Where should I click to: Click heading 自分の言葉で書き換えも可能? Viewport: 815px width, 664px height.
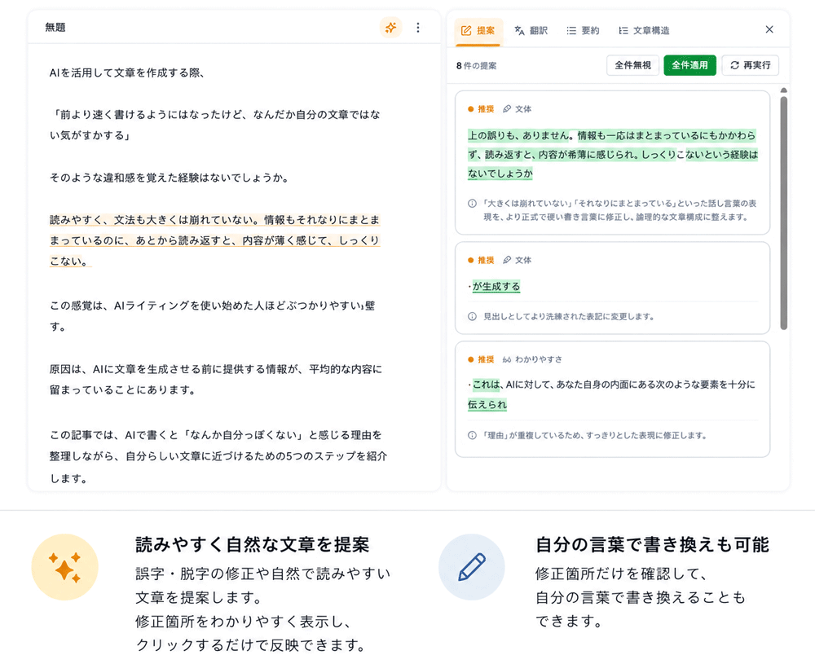652,544
